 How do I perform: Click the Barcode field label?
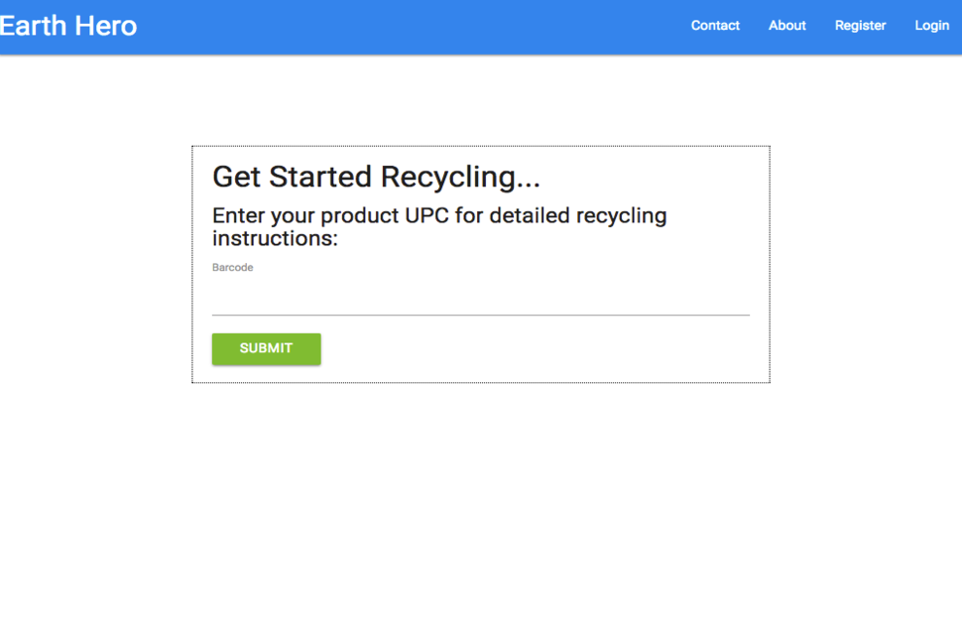232,268
